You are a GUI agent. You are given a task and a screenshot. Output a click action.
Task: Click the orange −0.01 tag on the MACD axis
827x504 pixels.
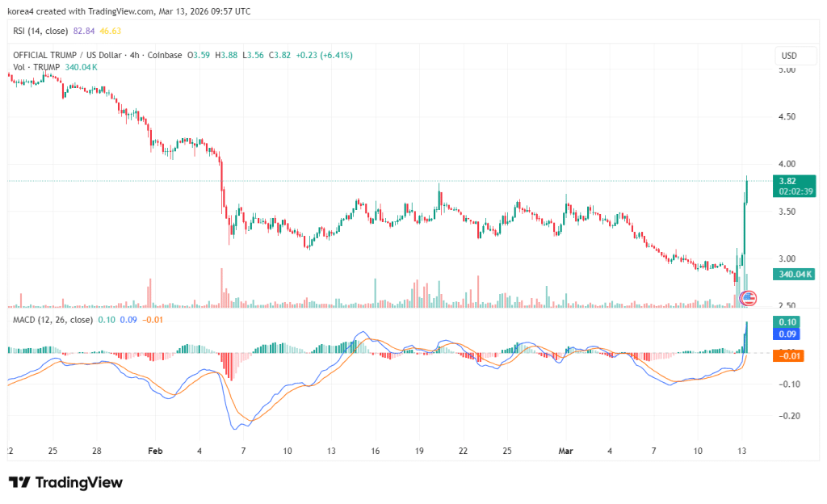click(x=787, y=356)
